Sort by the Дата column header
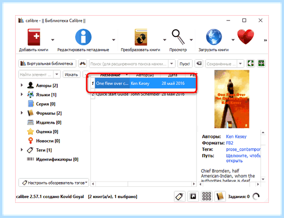The height and width of the screenshot is (218, 284). click(x=173, y=75)
